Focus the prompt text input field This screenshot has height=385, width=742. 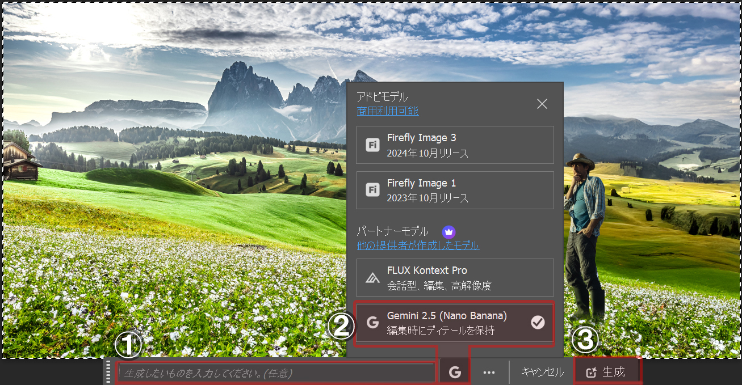click(276, 373)
